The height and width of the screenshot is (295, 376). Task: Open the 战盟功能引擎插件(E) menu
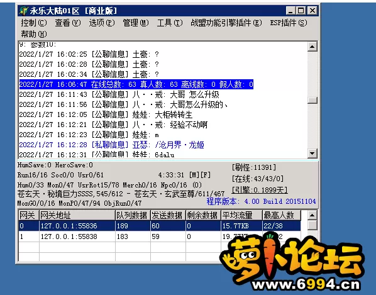tap(226, 23)
